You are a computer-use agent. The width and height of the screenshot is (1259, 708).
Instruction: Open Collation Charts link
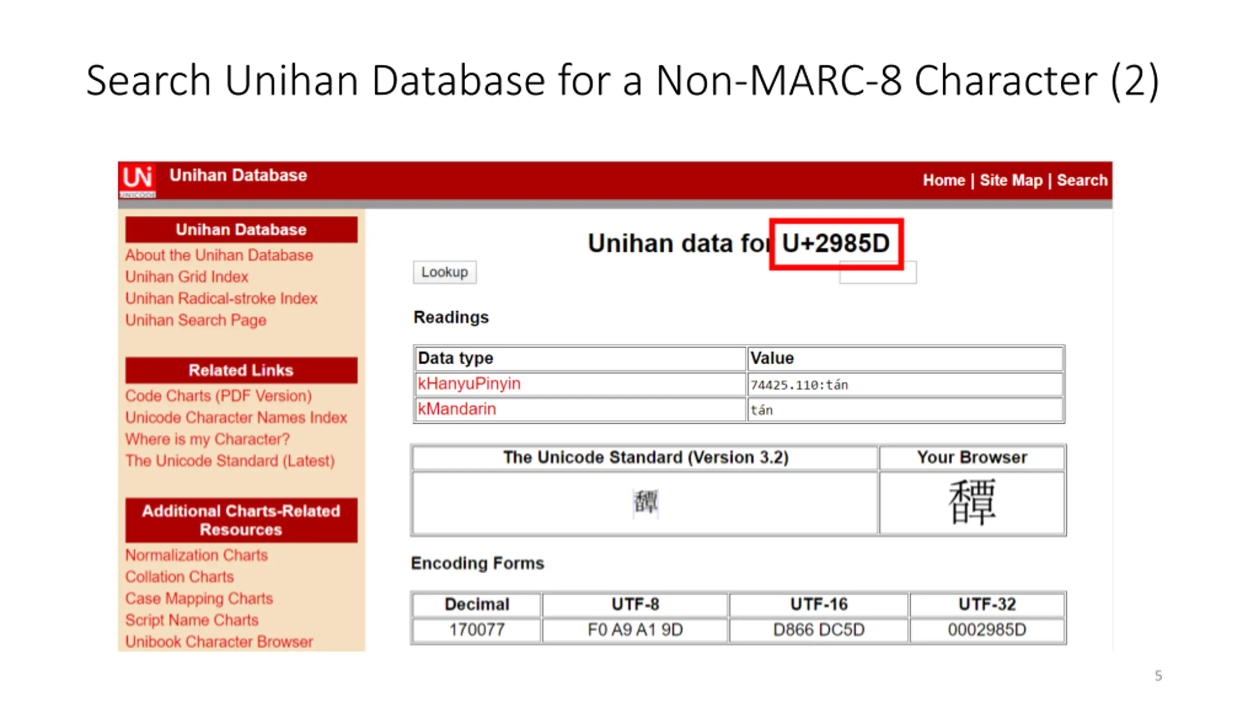coord(180,577)
